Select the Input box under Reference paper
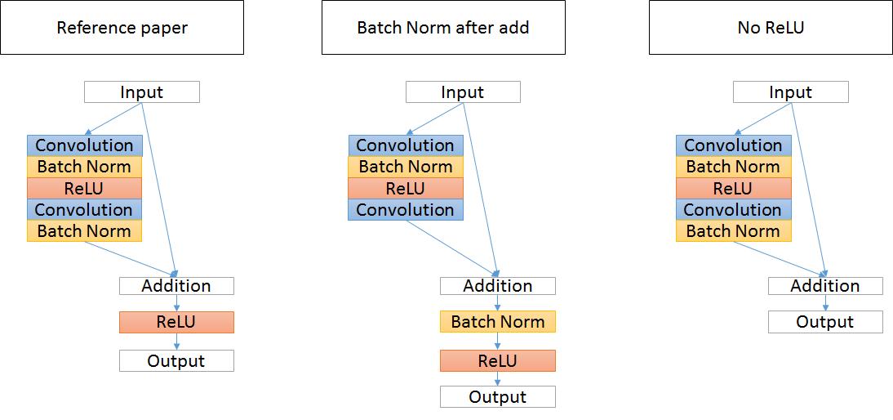893x420 pixels. 142,92
